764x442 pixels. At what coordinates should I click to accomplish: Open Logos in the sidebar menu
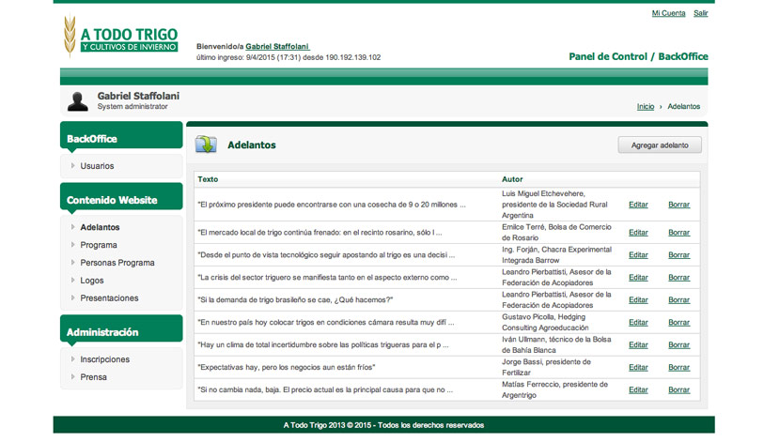(92, 281)
